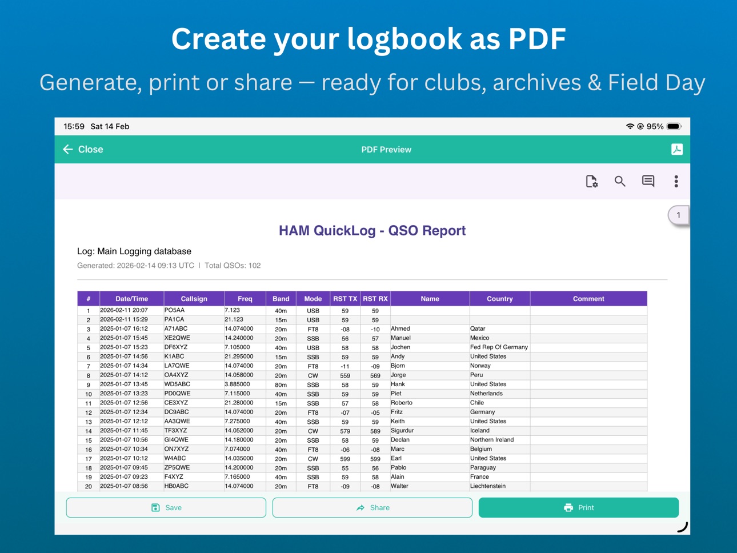The width and height of the screenshot is (737, 553).
Task: Click the Date/Time column header
Action: pos(131,299)
